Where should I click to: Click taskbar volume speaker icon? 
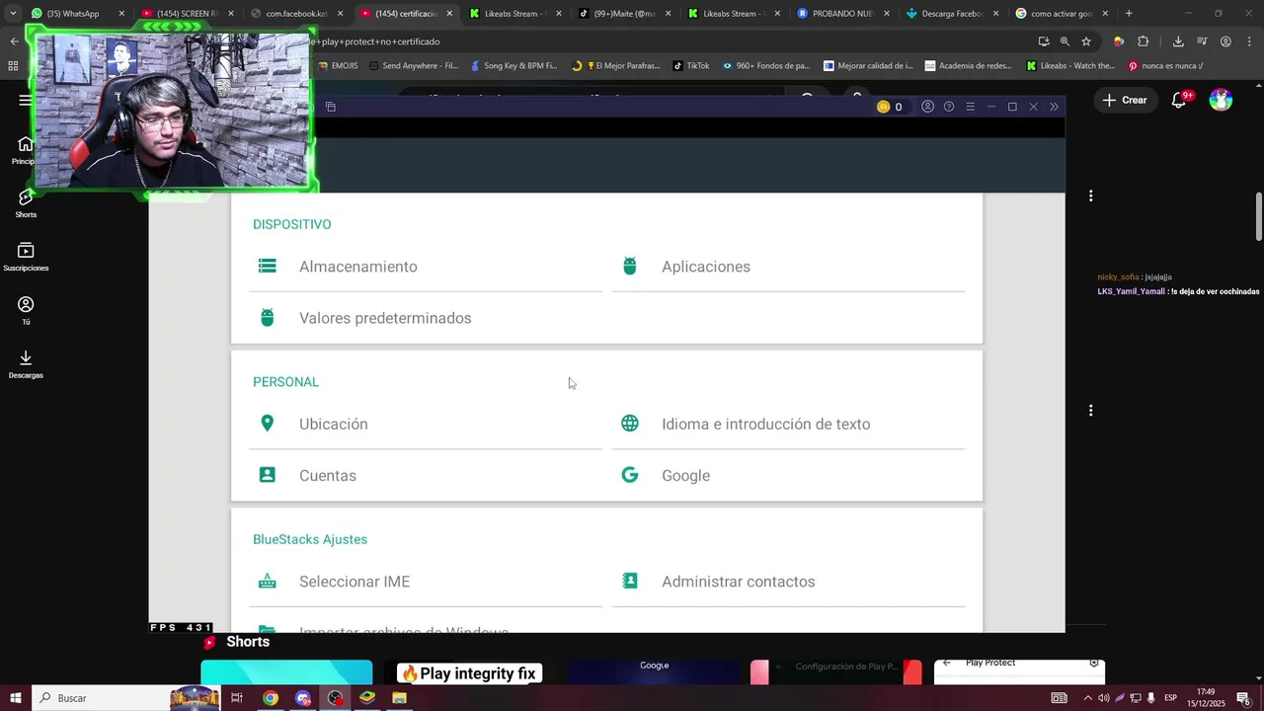coord(1103,698)
